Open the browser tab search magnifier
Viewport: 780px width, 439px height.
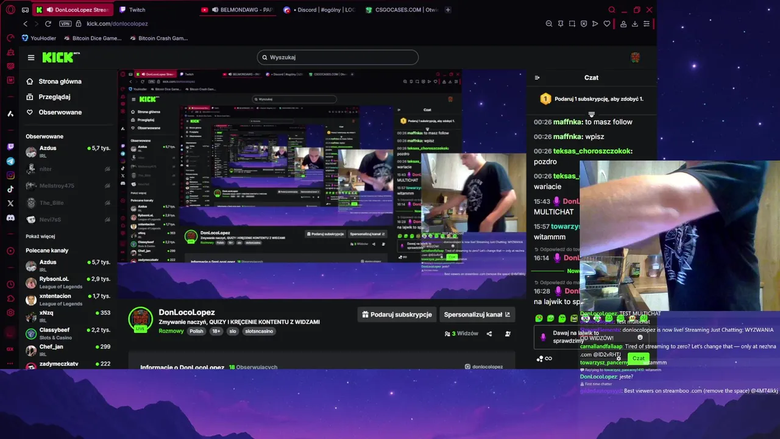coord(612,10)
